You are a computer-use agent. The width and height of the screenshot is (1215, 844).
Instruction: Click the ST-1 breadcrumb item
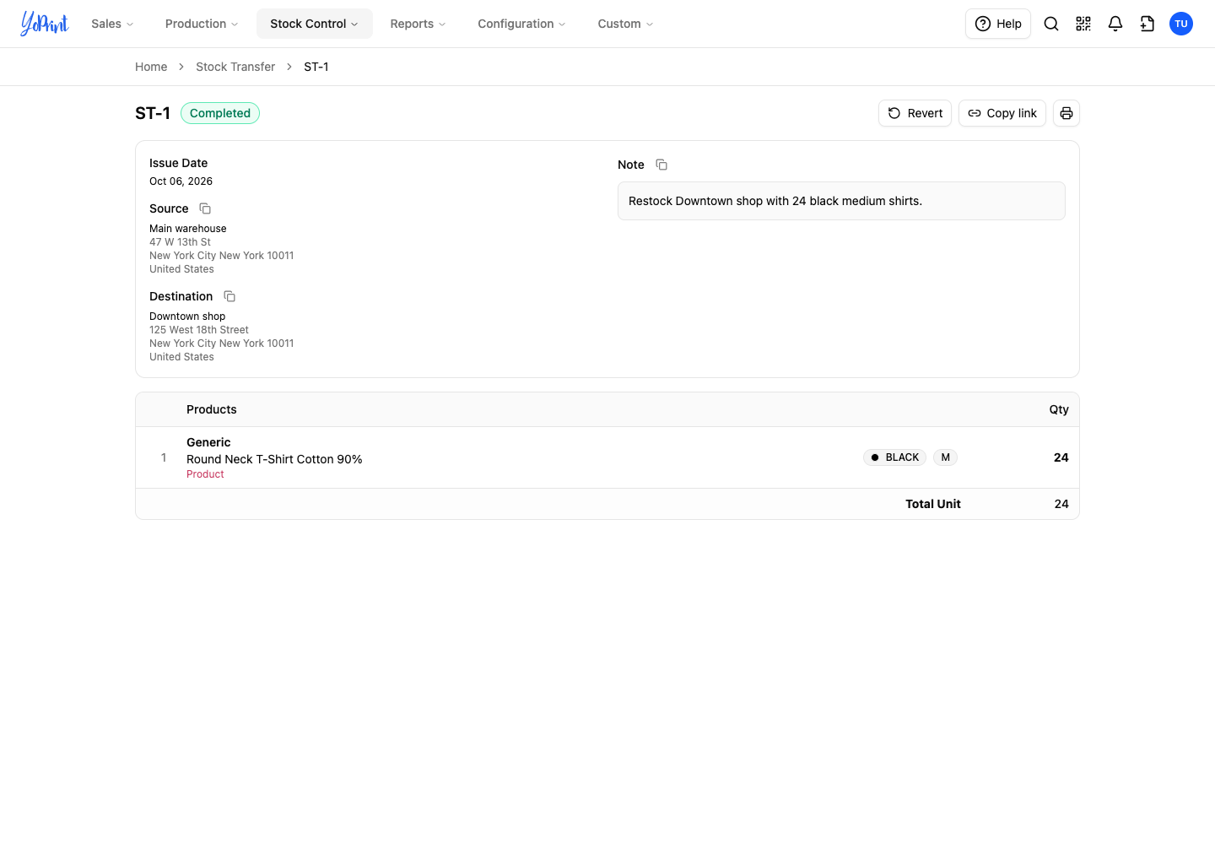coord(316,67)
